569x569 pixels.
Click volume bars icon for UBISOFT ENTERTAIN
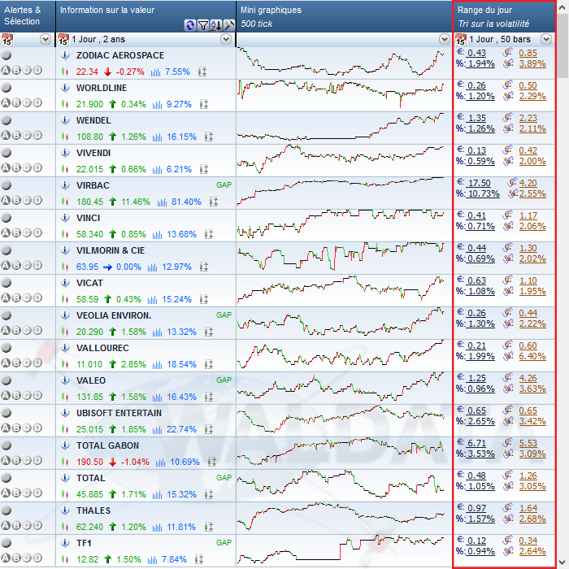[x=157, y=430]
